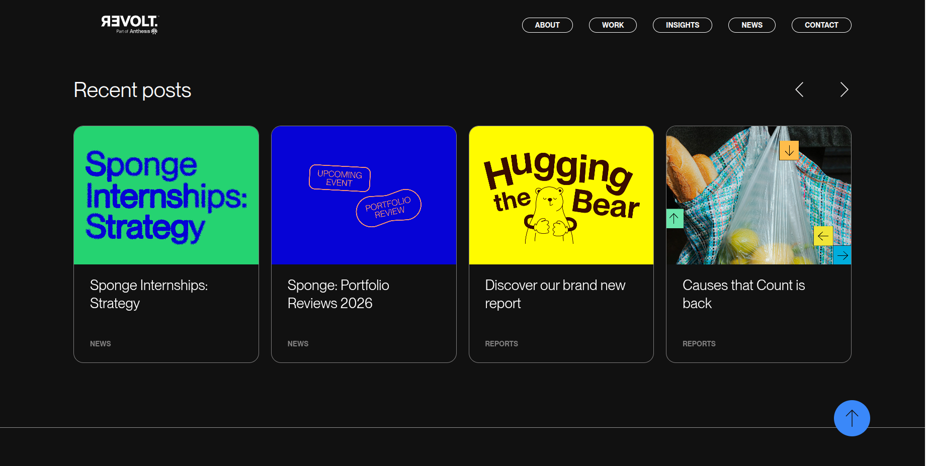Open the Contact page
Viewport: 926px width, 466px height.
coord(821,25)
